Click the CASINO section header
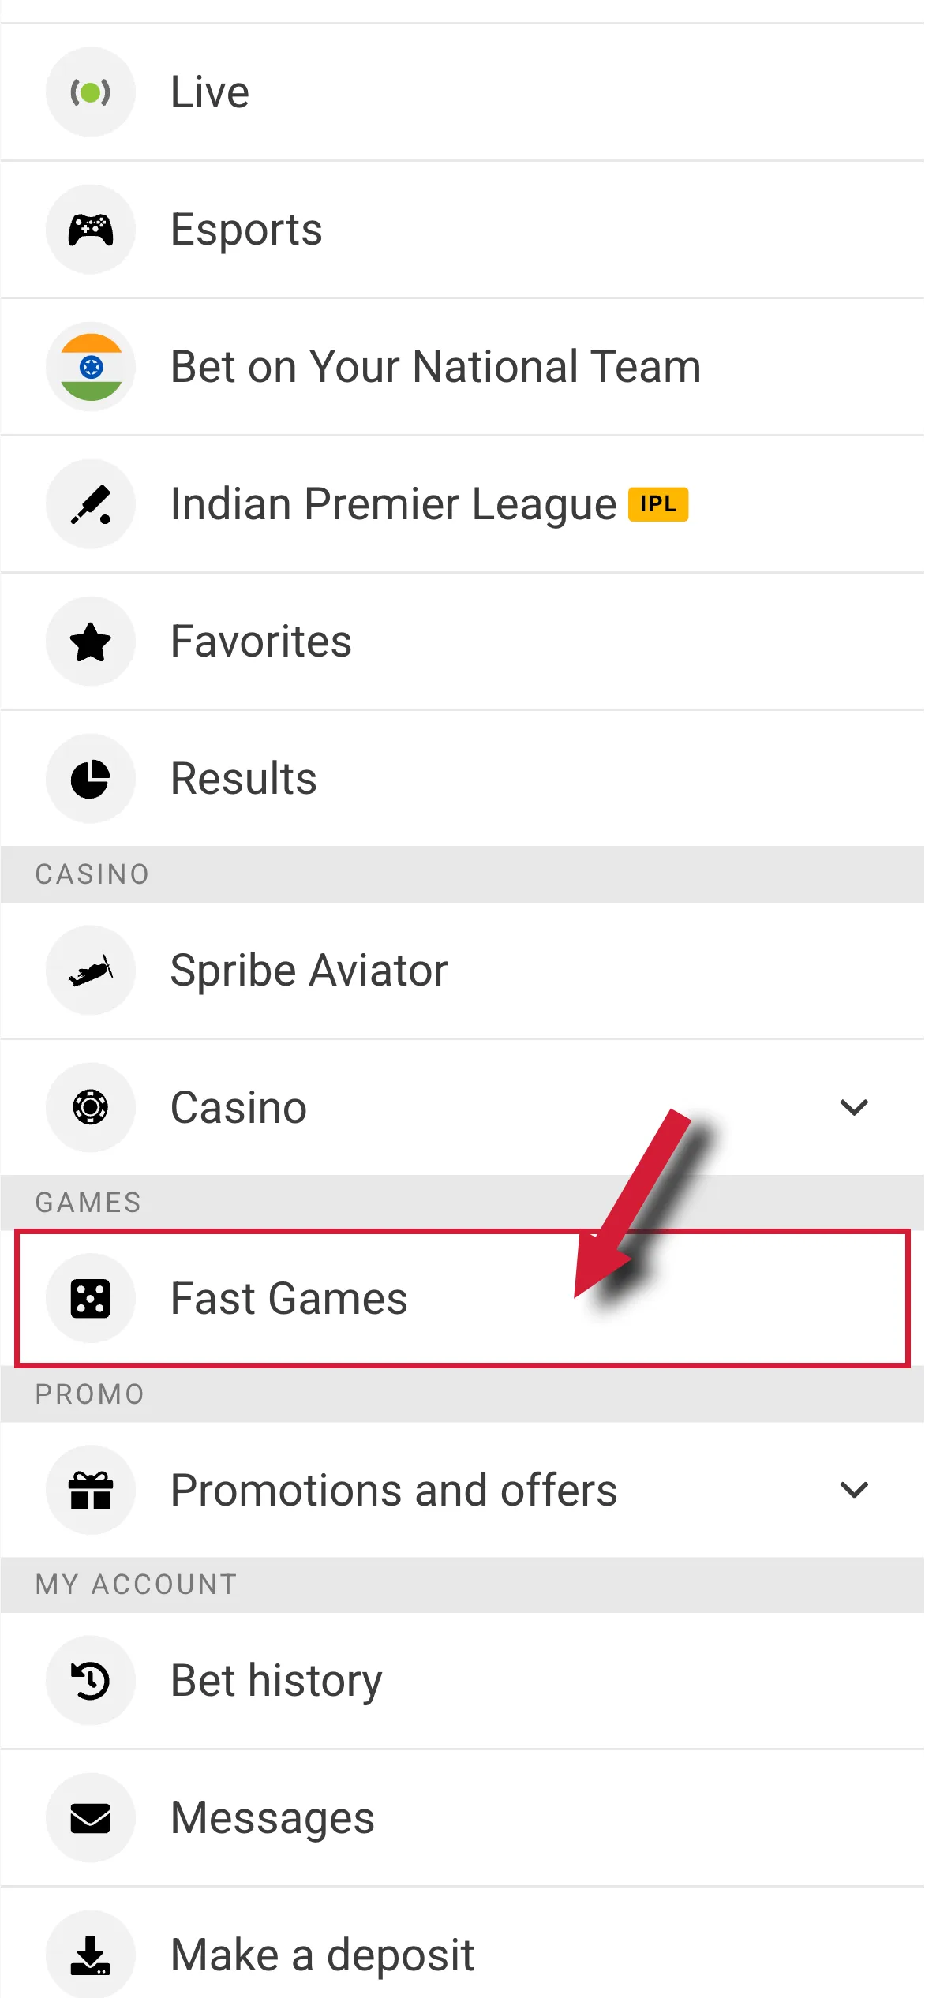This screenshot has width=925, height=1998. 92,874
